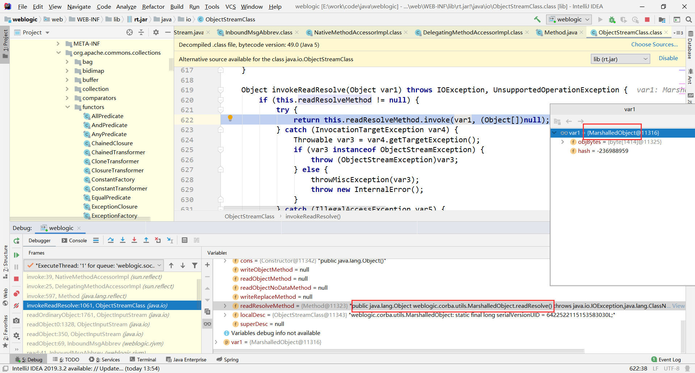Switch to the InboundMsgAbbrev.class tab
The width and height of the screenshot is (695, 373).
258,32
